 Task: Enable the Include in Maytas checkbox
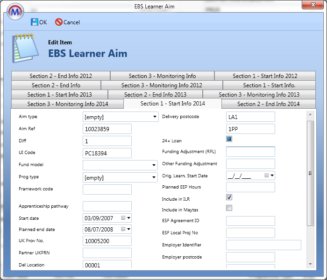229,208
